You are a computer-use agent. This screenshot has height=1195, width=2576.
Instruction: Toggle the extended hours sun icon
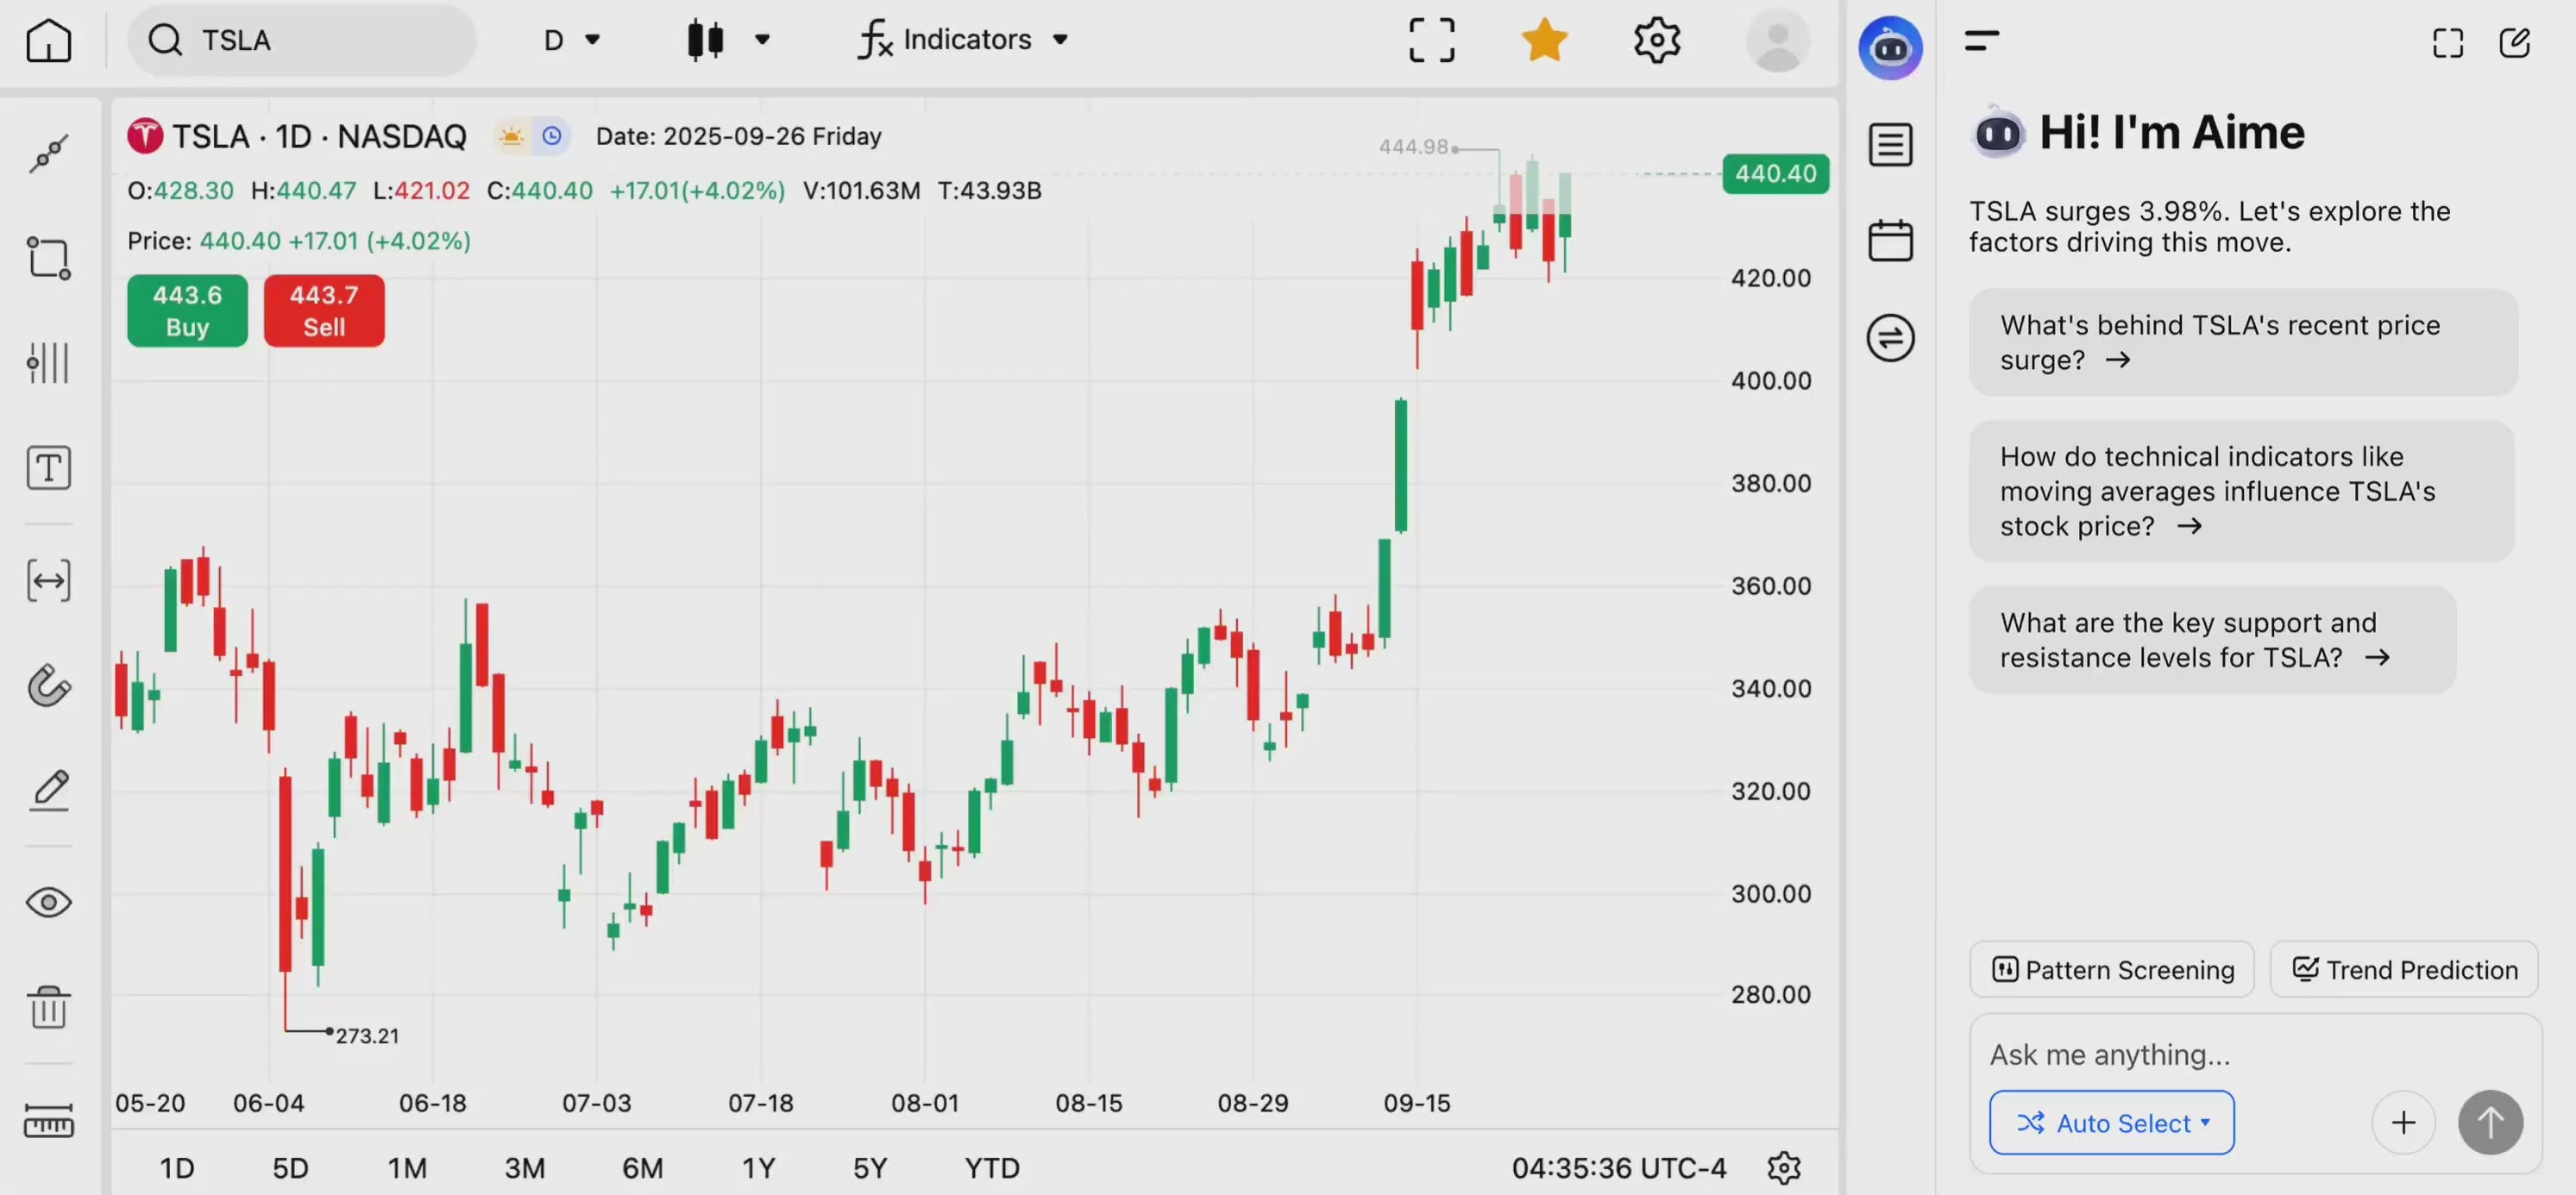pyautogui.click(x=511, y=136)
